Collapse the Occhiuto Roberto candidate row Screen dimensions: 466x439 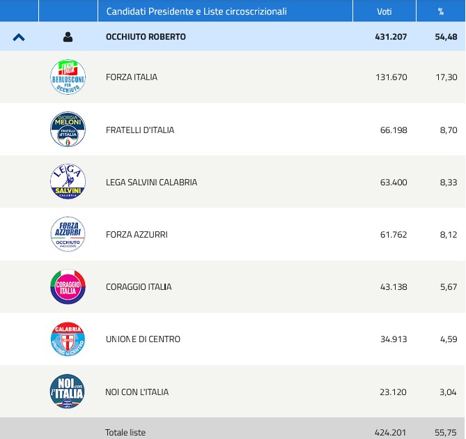point(19,37)
